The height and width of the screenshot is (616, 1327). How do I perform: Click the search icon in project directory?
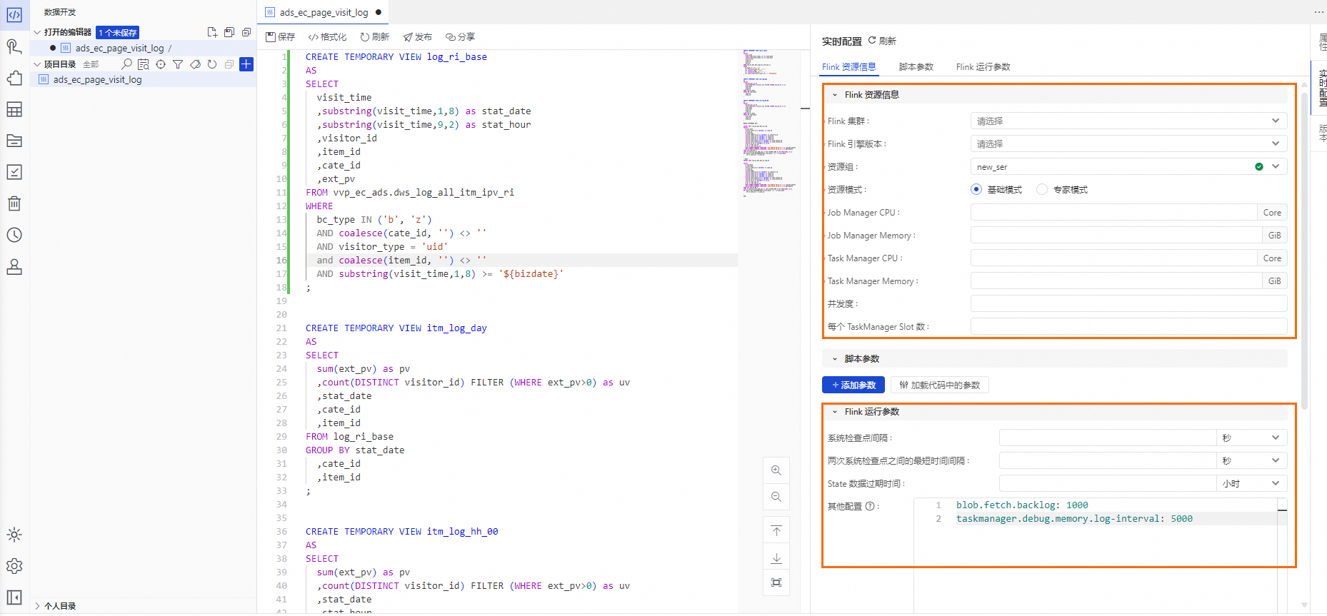point(126,64)
